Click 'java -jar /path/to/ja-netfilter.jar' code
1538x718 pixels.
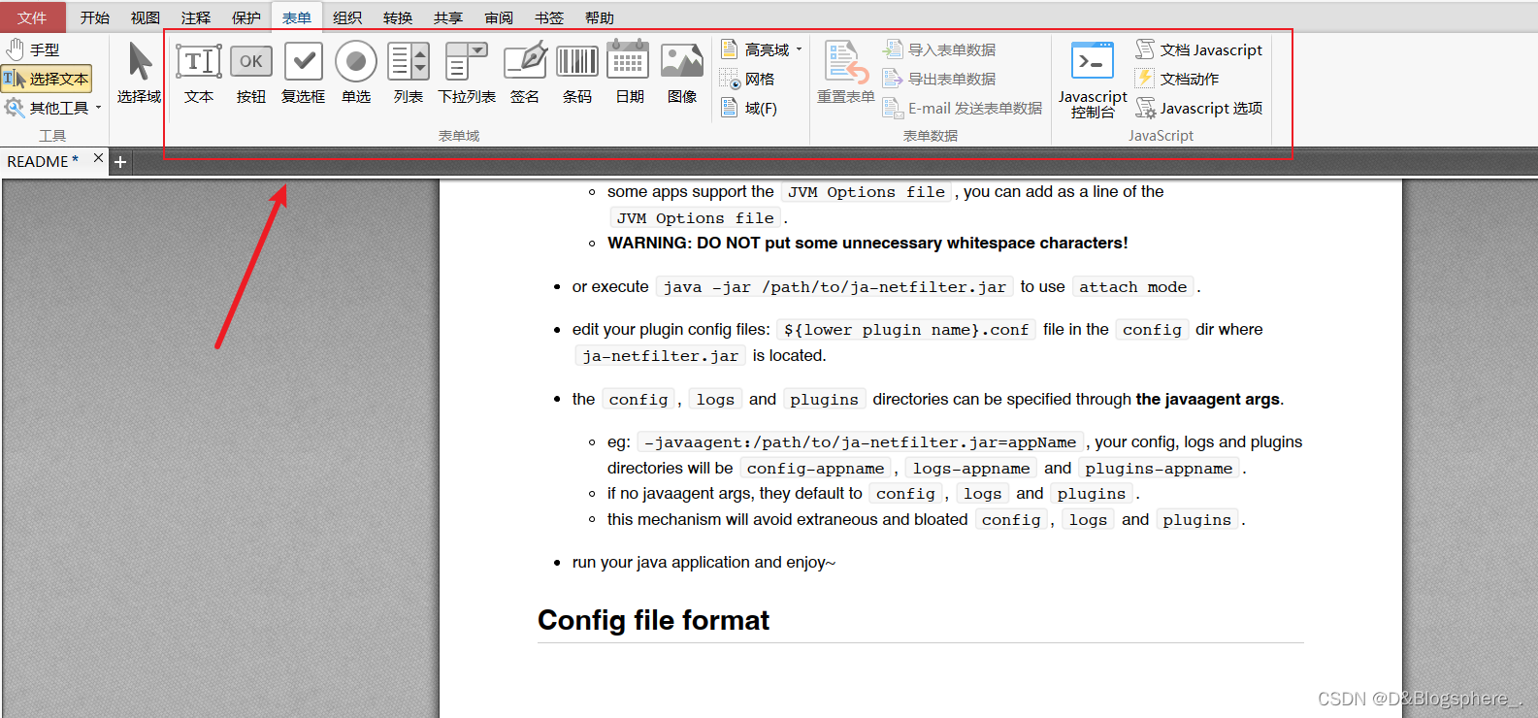pos(834,287)
